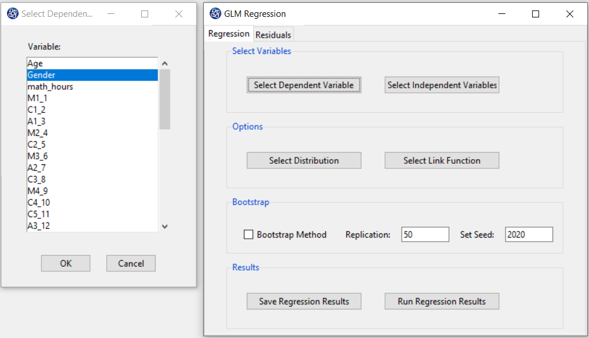Maximize the GLM Regression window
The height and width of the screenshot is (338, 589).
pyautogui.click(x=536, y=14)
